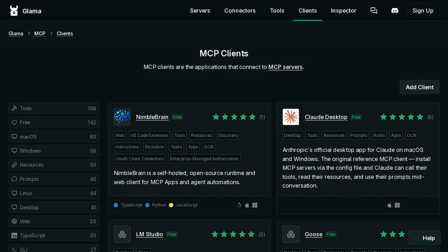Click the LM Studio placeholder icon
The height and width of the screenshot is (252, 448).
(122, 234)
